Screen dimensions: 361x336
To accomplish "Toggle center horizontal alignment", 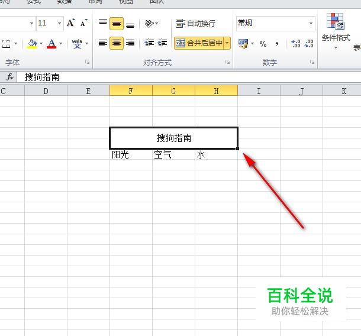I will click(x=117, y=43).
